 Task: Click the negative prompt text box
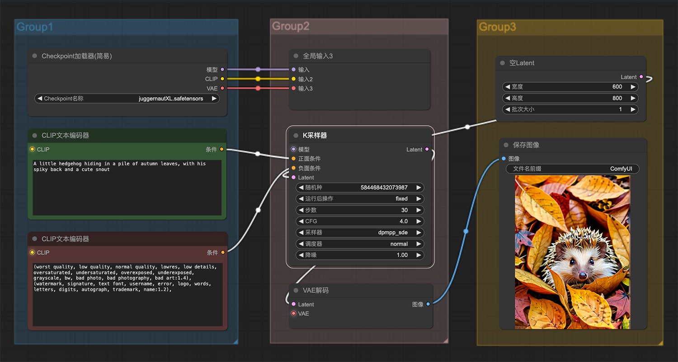pyautogui.click(x=127, y=294)
